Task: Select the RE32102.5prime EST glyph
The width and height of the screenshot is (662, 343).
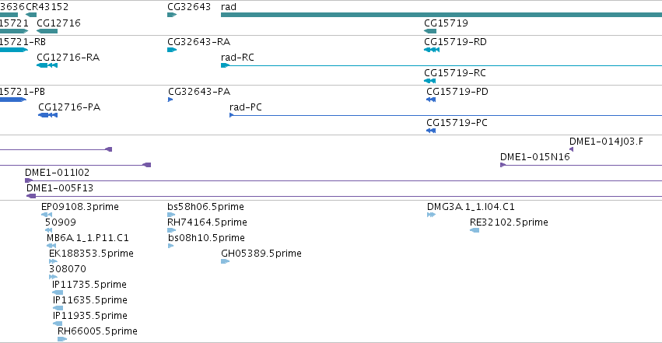Action: (475, 230)
